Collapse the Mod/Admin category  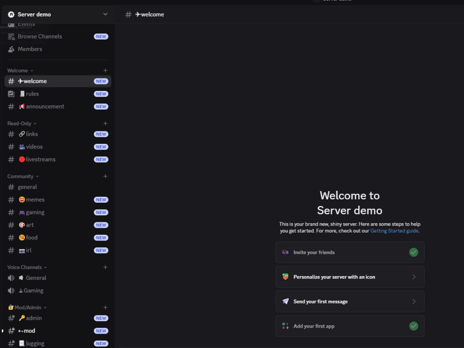coord(27,308)
